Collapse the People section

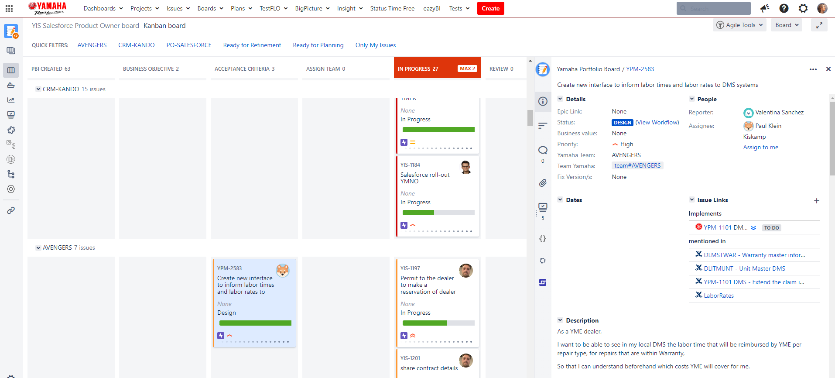[x=691, y=99]
